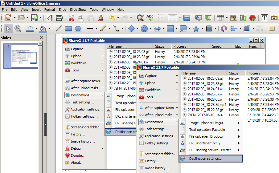This screenshot has width=279, height=173.
Task: Click the Print icon
Action: click(59, 18)
